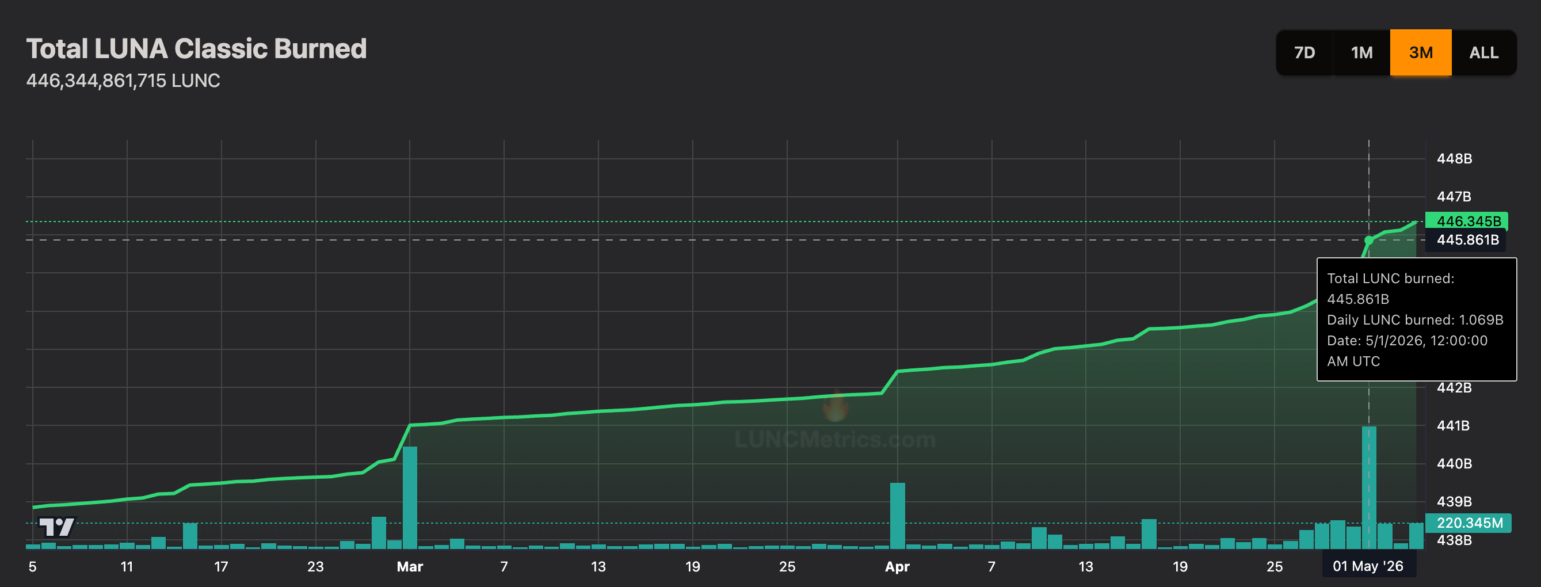This screenshot has width=1541, height=587.
Task: Click the Daily LUNC burned 1.069B tooltip line
Action: pyautogui.click(x=1415, y=319)
